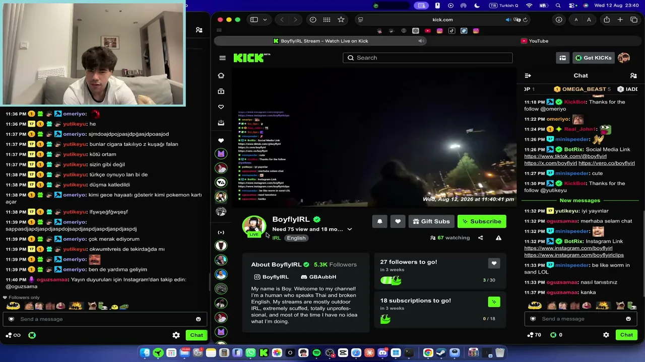Open BoyflyIRL Instagram profile link
This screenshot has width=645, height=362.
pos(272,277)
